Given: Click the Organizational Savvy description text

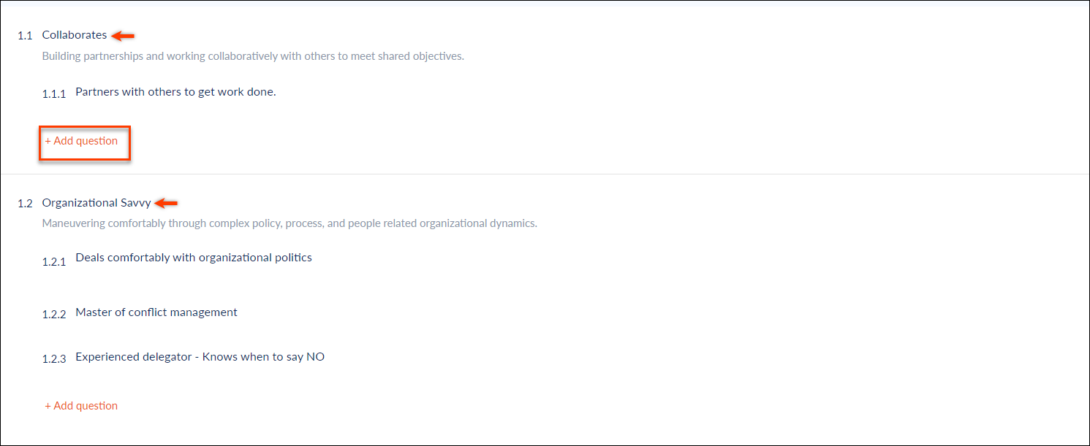Looking at the screenshot, I should (289, 223).
